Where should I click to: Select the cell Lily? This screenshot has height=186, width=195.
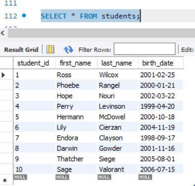tap(76, 128)
